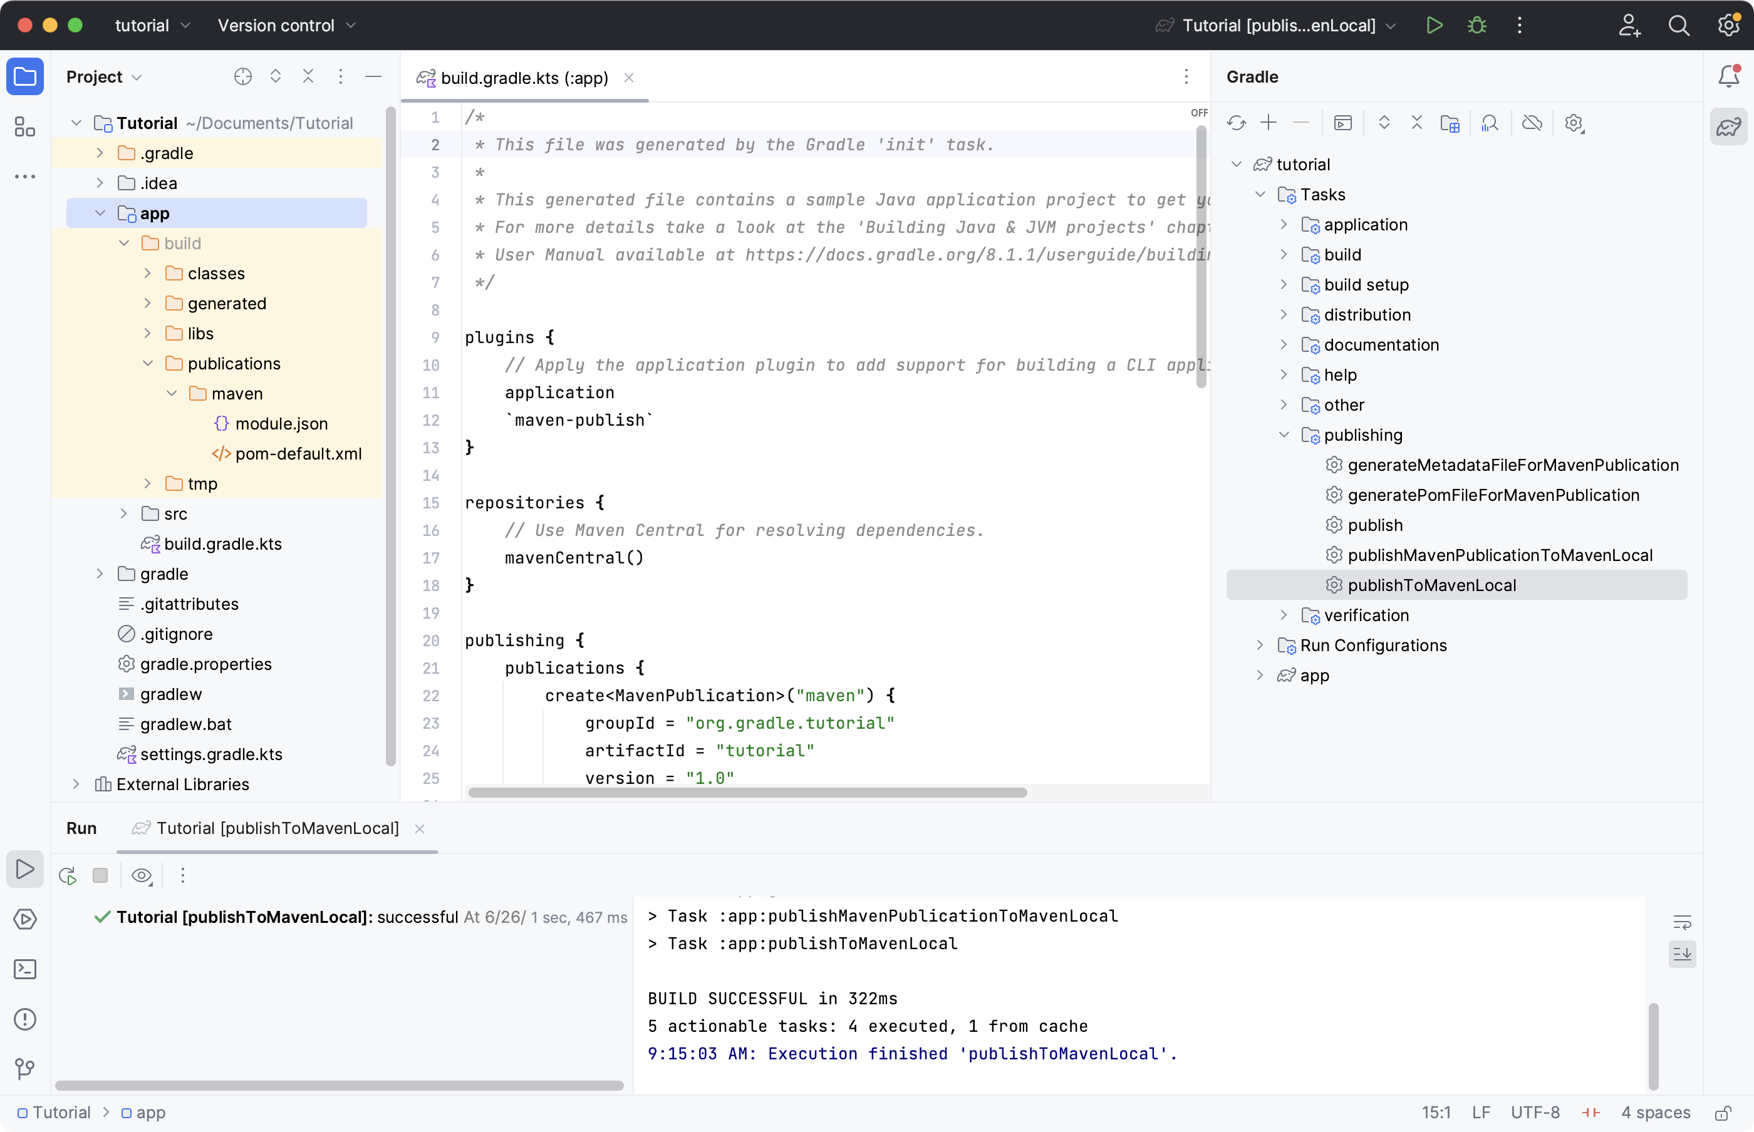Click editor horizontal scrollbar

(747, 793)
